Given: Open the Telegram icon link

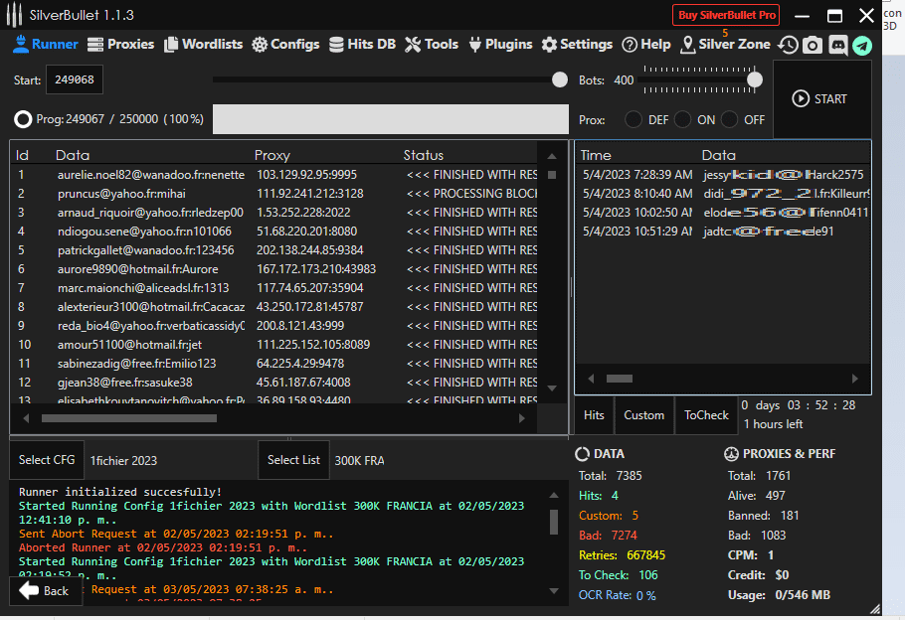Looking at the screenshot, I should tap(861, 45).
